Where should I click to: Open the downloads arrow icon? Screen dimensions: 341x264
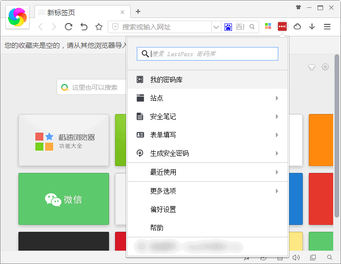(312, 27)
